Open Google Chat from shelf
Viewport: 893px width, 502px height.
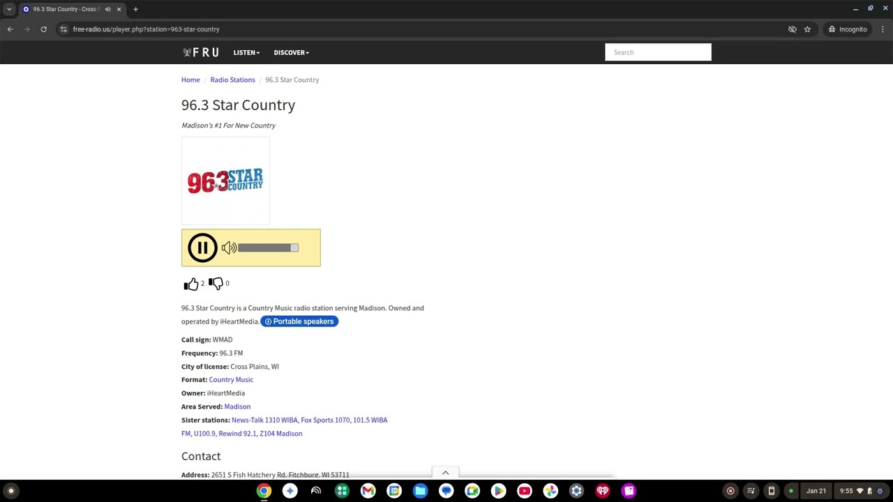[446, 491]
